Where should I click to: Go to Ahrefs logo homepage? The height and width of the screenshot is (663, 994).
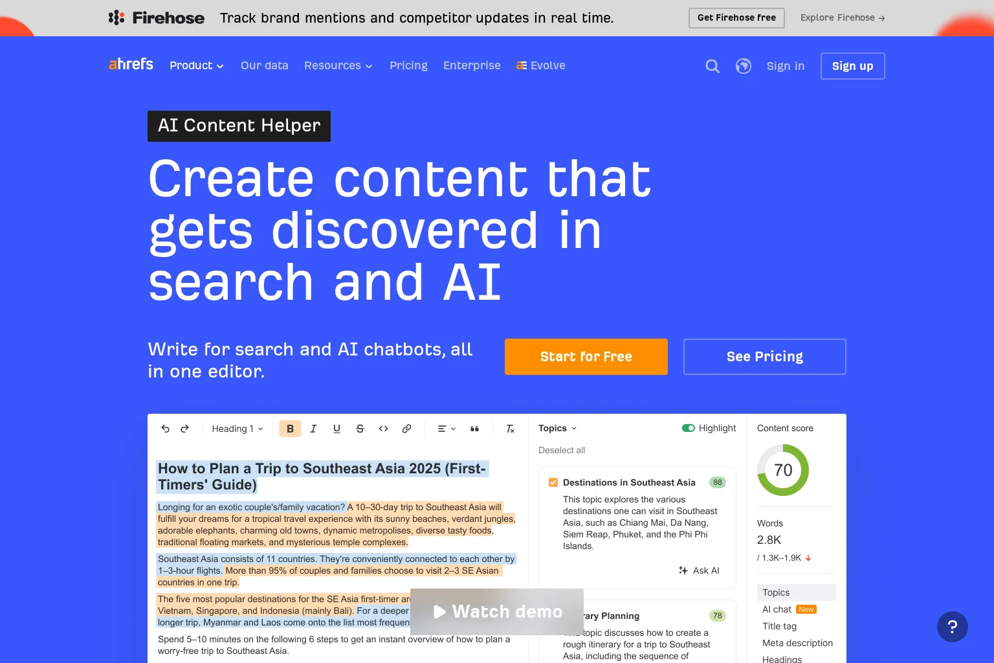(131, 64)
